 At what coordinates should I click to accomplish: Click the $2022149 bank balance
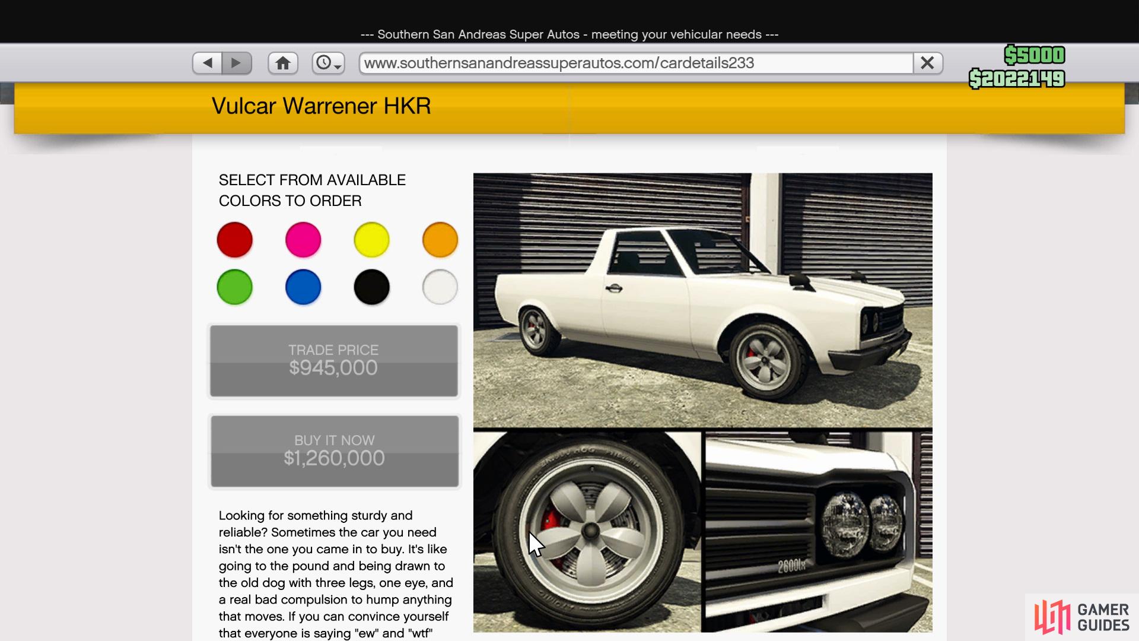pos(1017,78)
